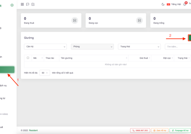
Task: Click the Vietnam flag language icon
Action: tap(168, 4)
